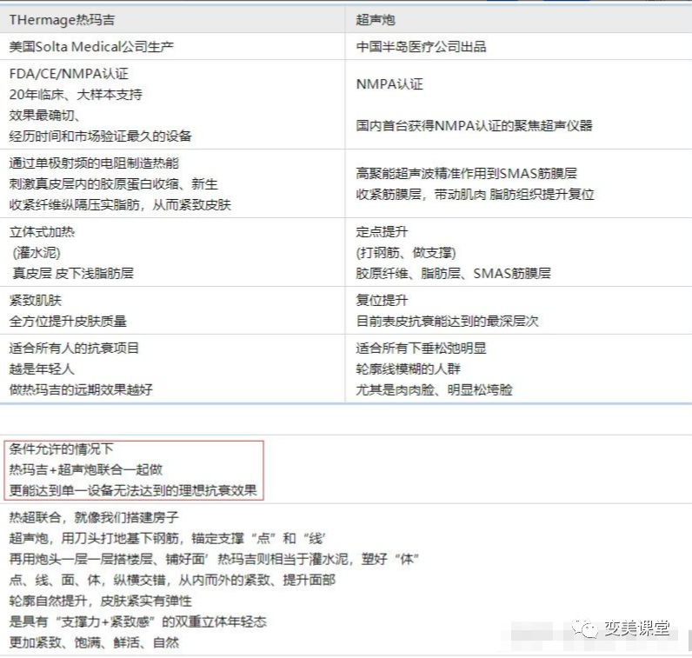Click the line beginning '超声炮，用刀头打地基下钢筋'
This screenshot has width=692, height=658.
167,538
